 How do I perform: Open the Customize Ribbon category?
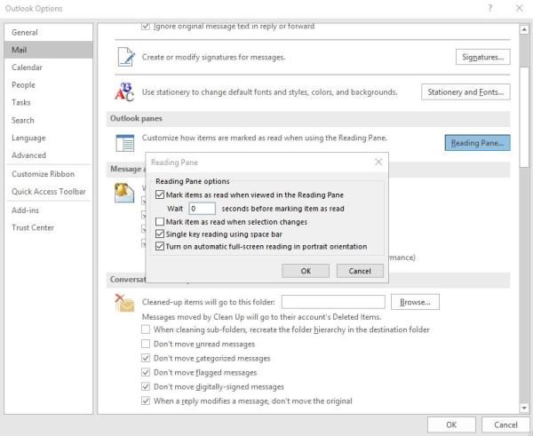[48, 174]
